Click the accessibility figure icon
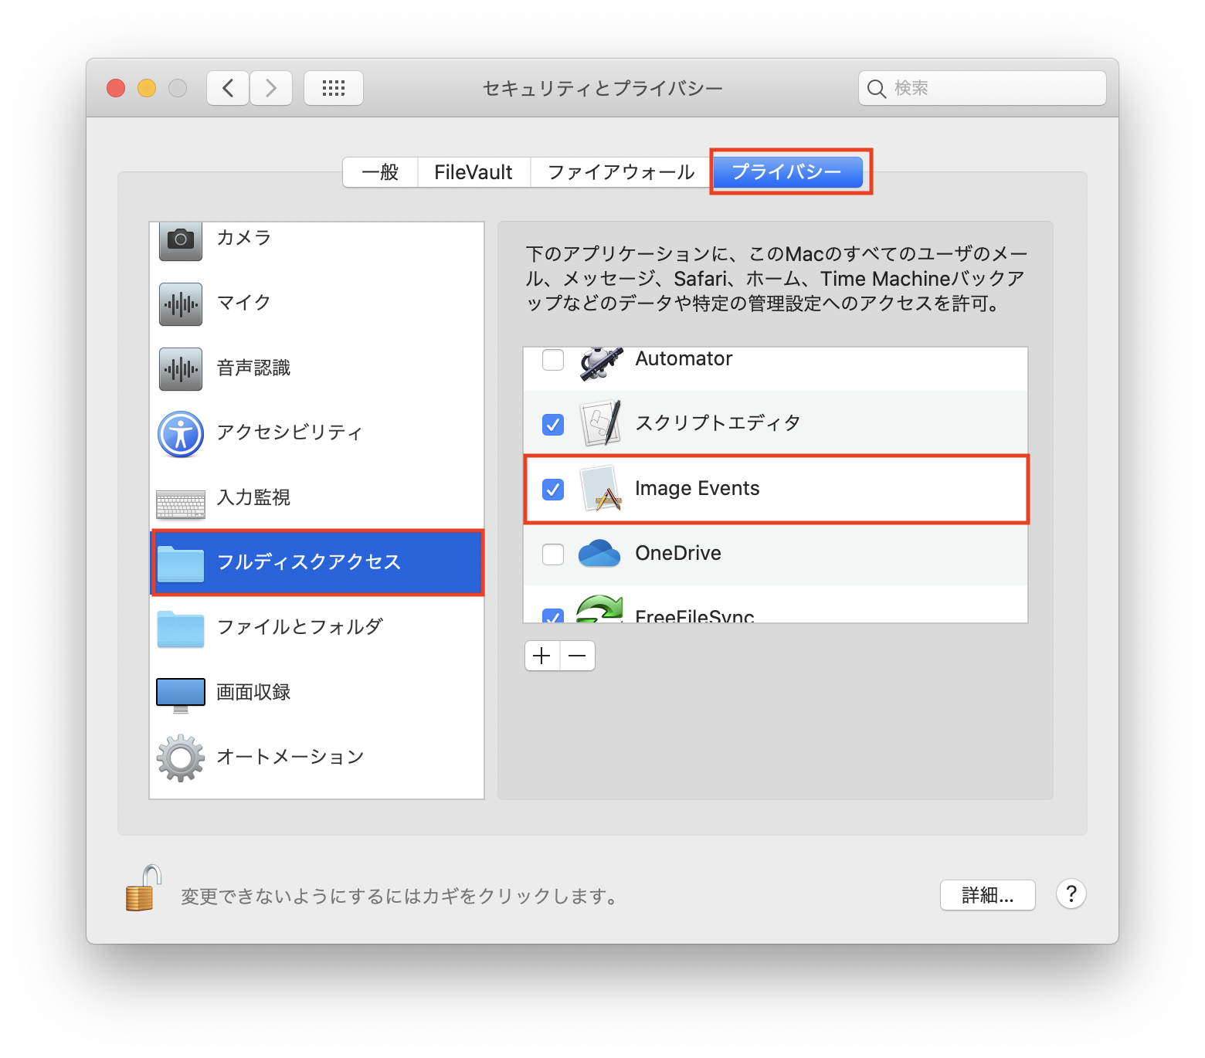The height and width of the screenshot is (1058, 1205). pos(181,434)
